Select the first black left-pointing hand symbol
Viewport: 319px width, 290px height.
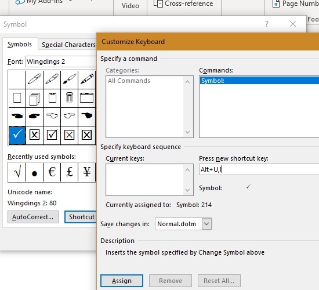coord(17,116)
